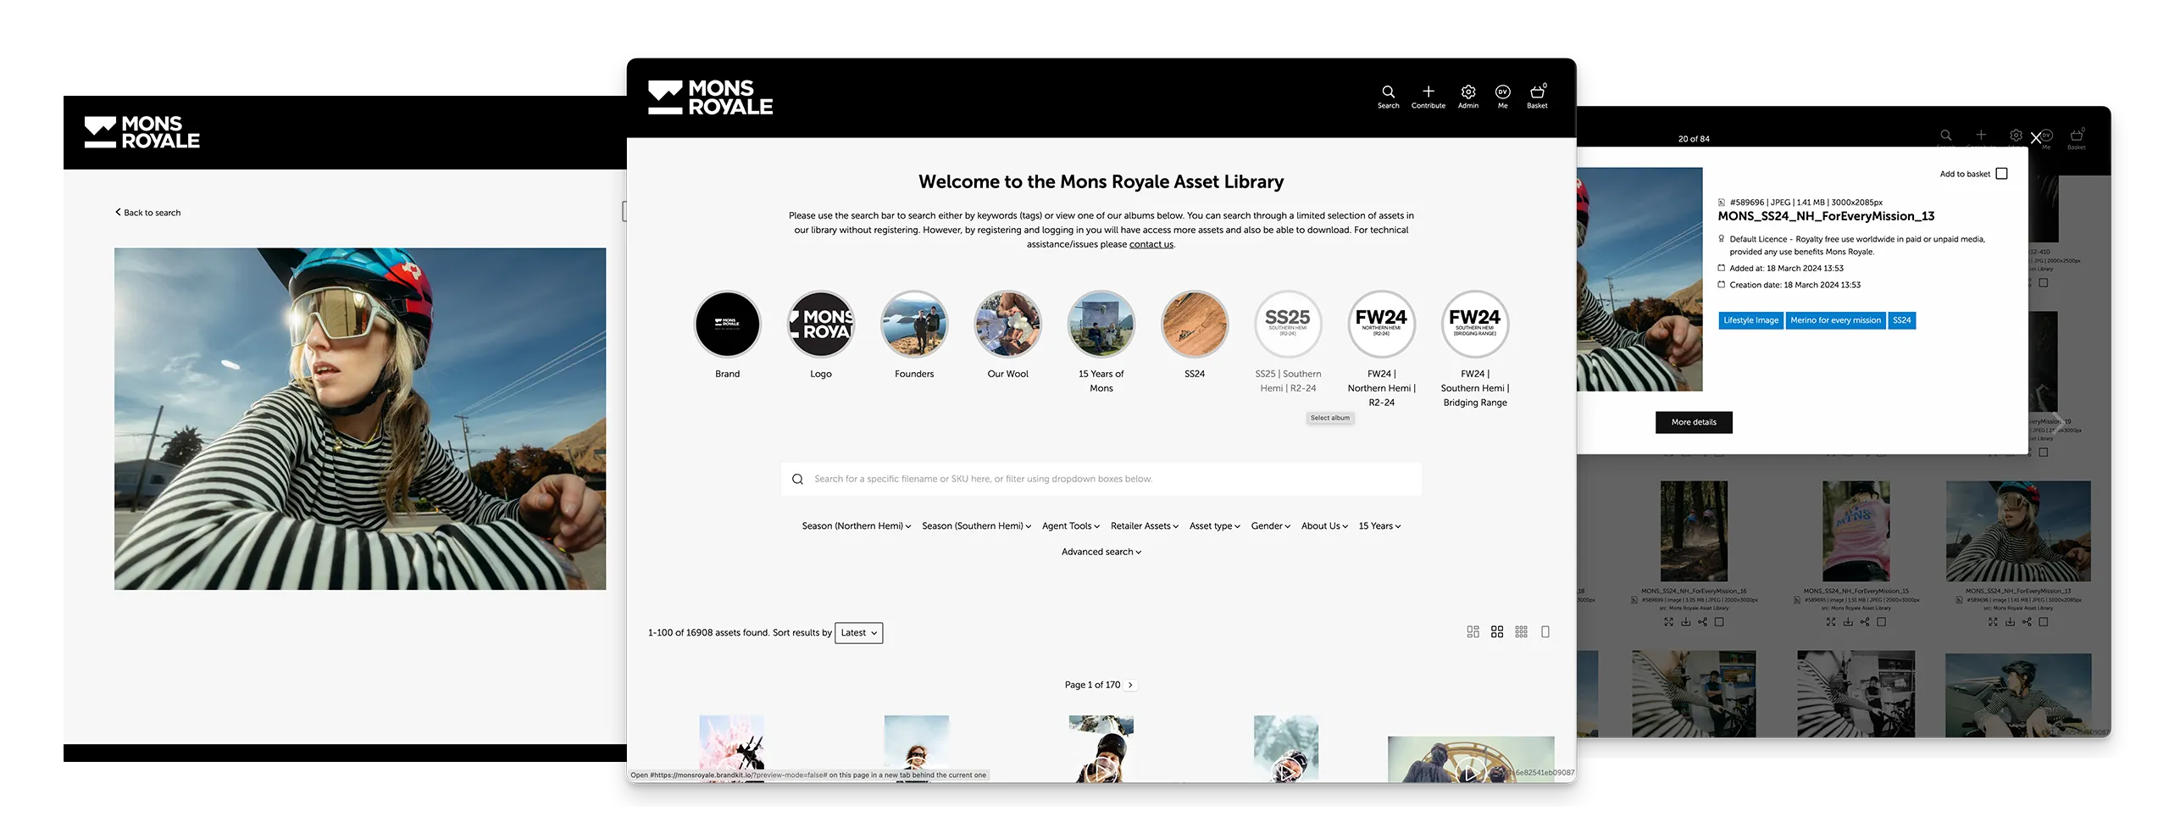Click the More details button
This screenshot has width=2169, height=839.
point(1693,422)
